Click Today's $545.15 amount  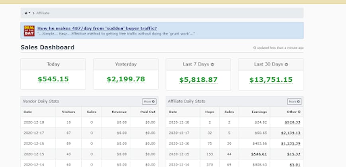(x=53, y=79)
